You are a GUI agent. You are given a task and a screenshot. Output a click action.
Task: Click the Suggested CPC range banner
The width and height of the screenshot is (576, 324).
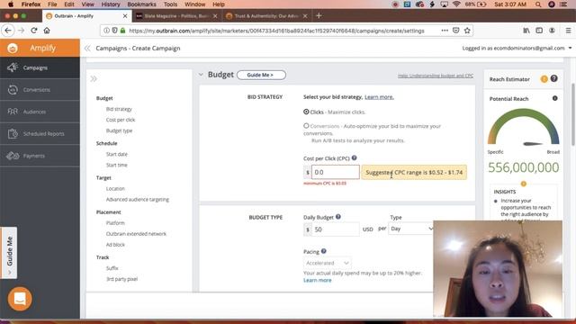point(414,172)
